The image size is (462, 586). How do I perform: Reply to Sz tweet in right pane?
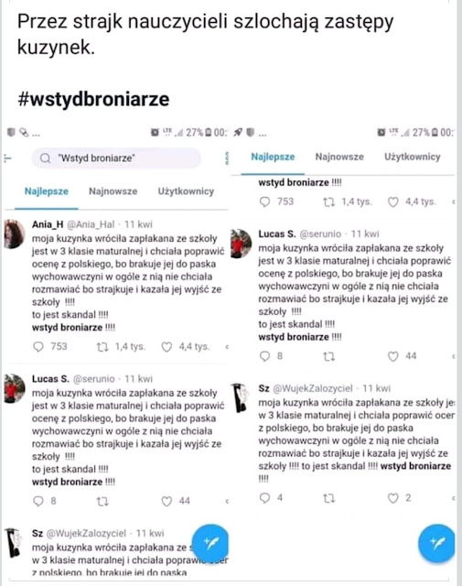(264, 498)
